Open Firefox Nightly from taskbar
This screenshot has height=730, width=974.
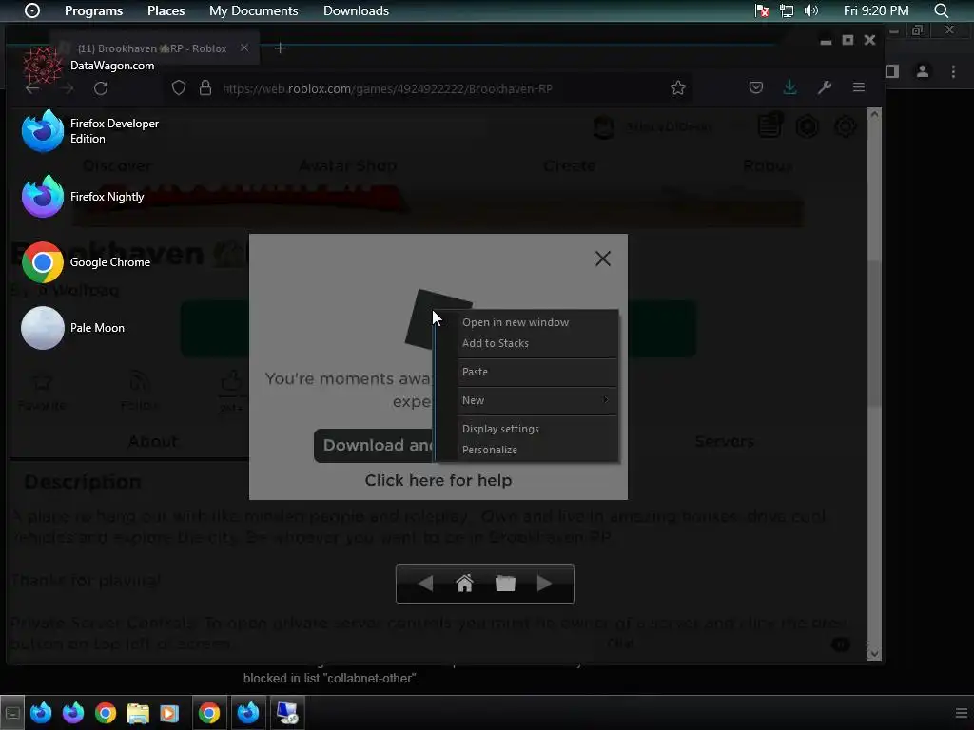[x=73, y=713]
